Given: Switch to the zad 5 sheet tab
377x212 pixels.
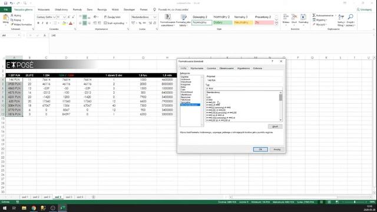Looking at the screenshot, I should pyautogui.click(x=69, y=197).
